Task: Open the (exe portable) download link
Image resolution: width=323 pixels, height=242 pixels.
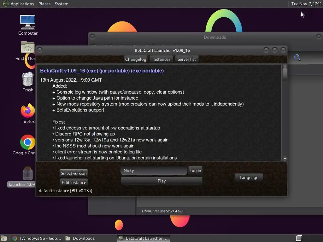Action: pos(147,71)
